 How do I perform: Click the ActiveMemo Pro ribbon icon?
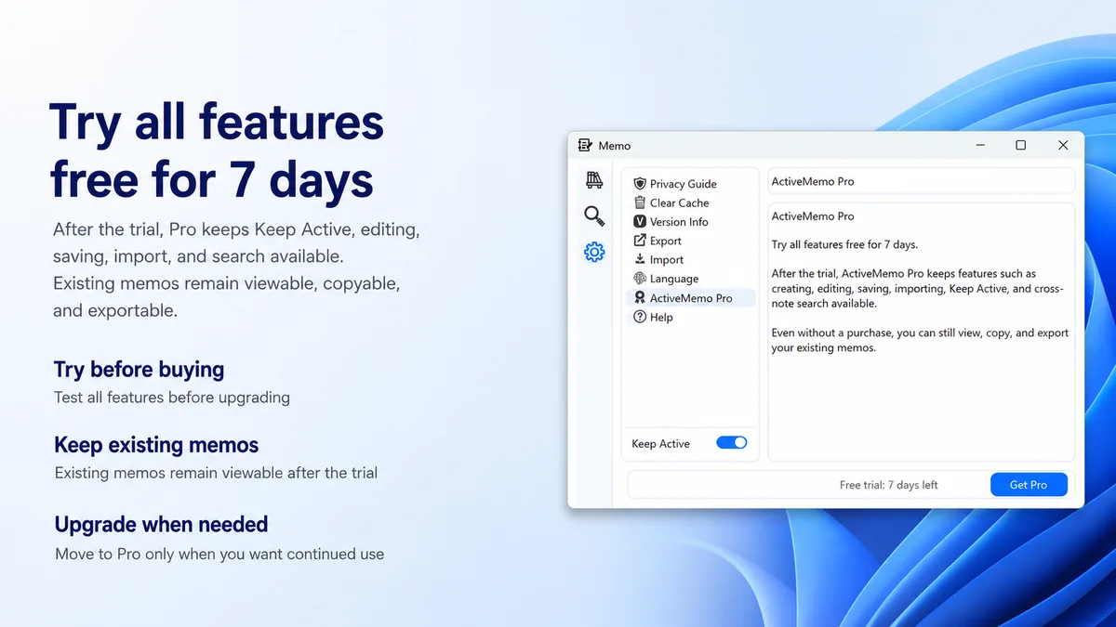pos(640,298)
